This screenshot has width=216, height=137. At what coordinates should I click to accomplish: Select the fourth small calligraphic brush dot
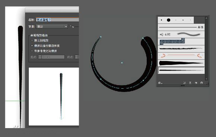pyautogui.click(x=183, y=20)
